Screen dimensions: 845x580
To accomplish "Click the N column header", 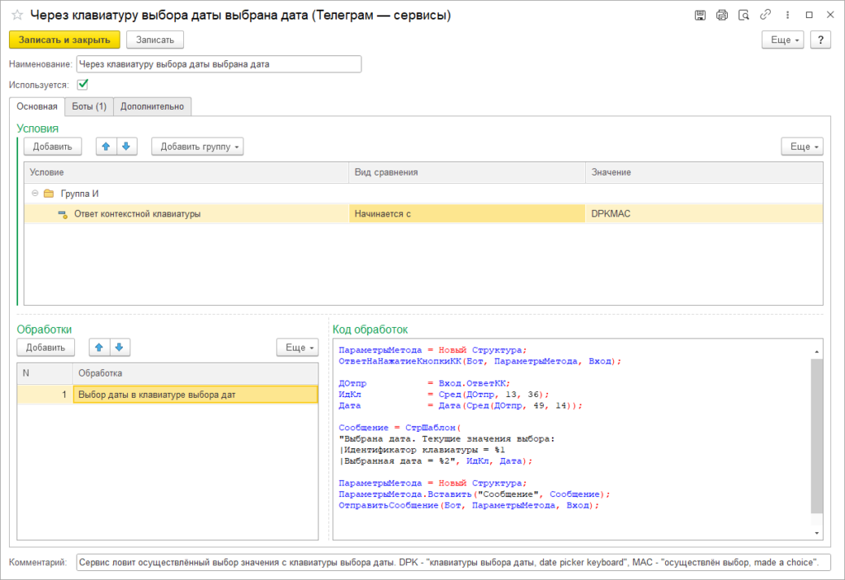I will pos(45,373).
